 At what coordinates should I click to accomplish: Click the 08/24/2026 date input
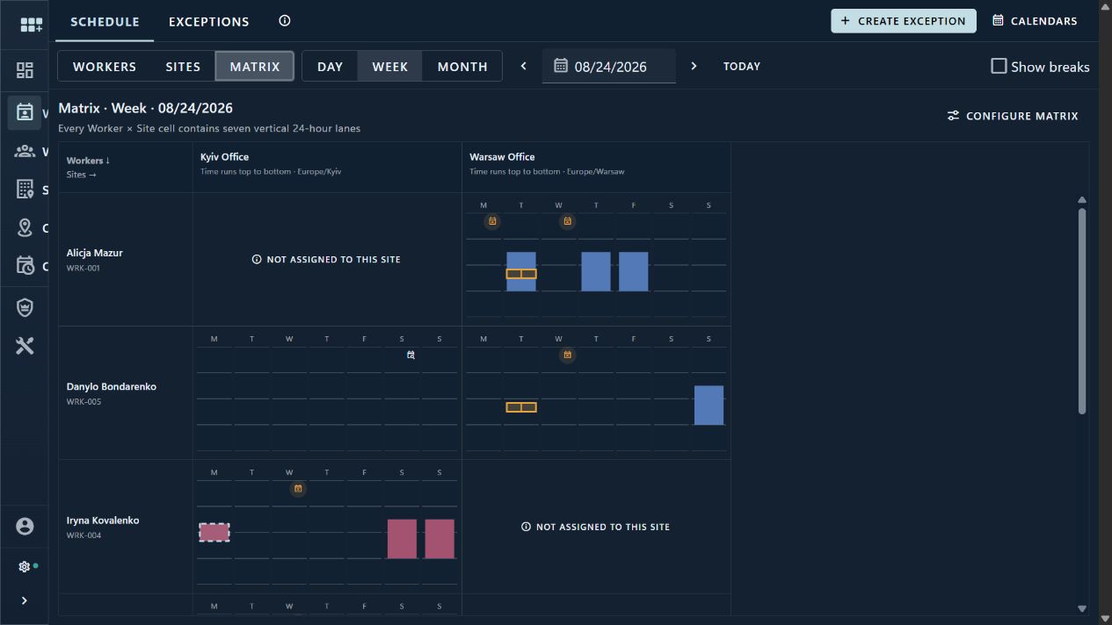609,66
